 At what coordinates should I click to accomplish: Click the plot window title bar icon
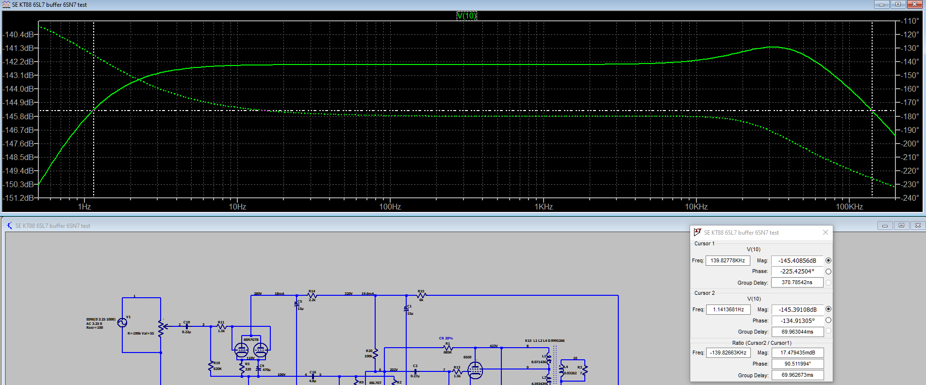[6, 4]
